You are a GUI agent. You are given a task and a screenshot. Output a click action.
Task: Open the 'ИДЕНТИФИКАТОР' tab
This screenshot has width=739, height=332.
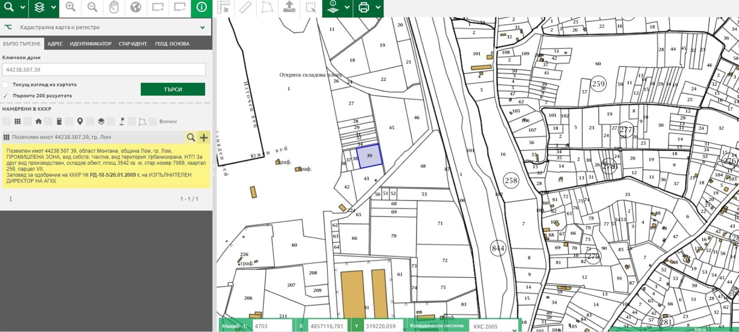[x=91, y=44]
